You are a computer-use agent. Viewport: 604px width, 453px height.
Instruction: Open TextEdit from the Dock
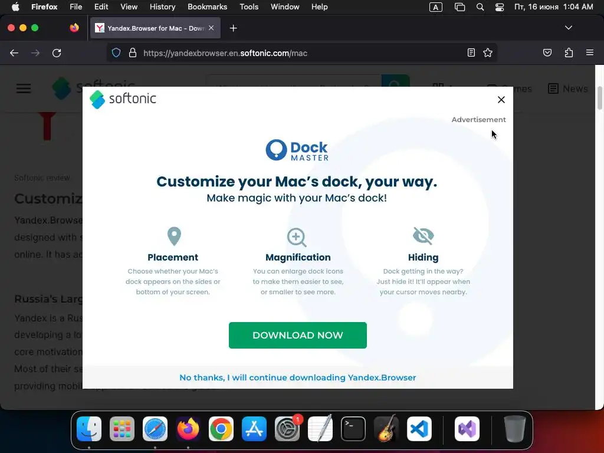click(320, 429)
